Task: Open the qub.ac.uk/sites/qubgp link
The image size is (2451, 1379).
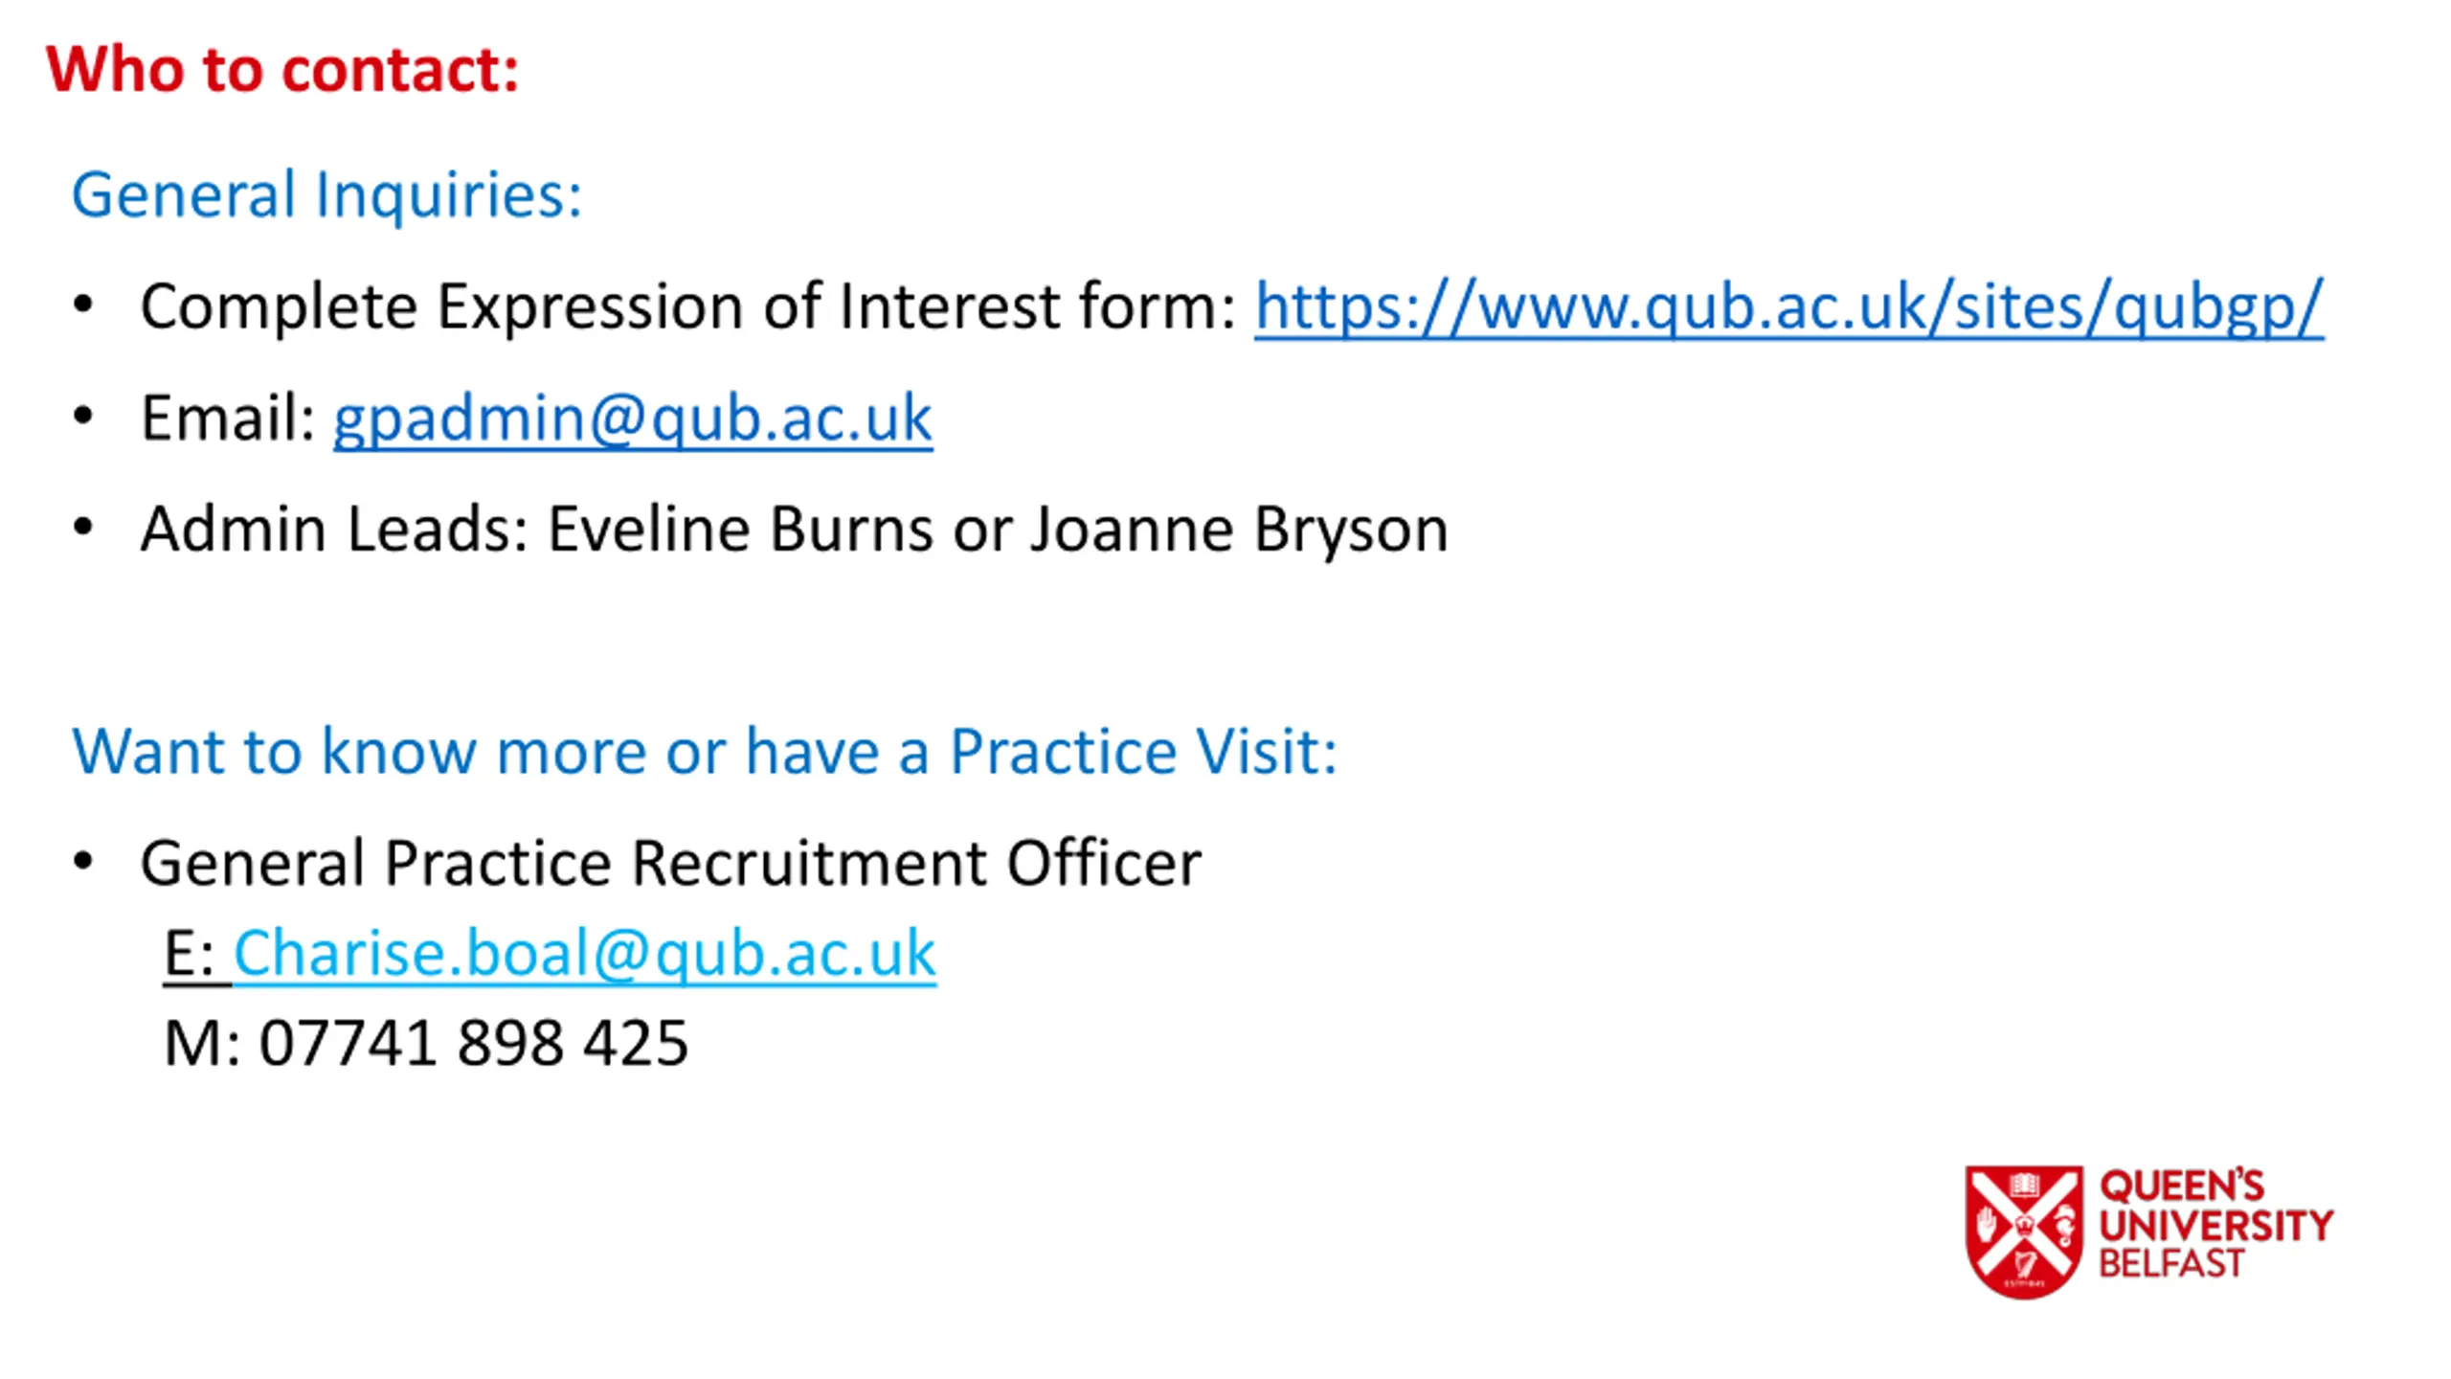Action: tap(1788, 306)
